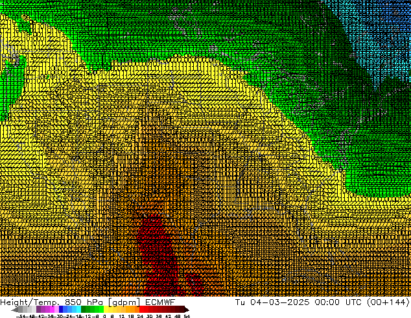Click the right arrow end of color scale

click(187, 310)
